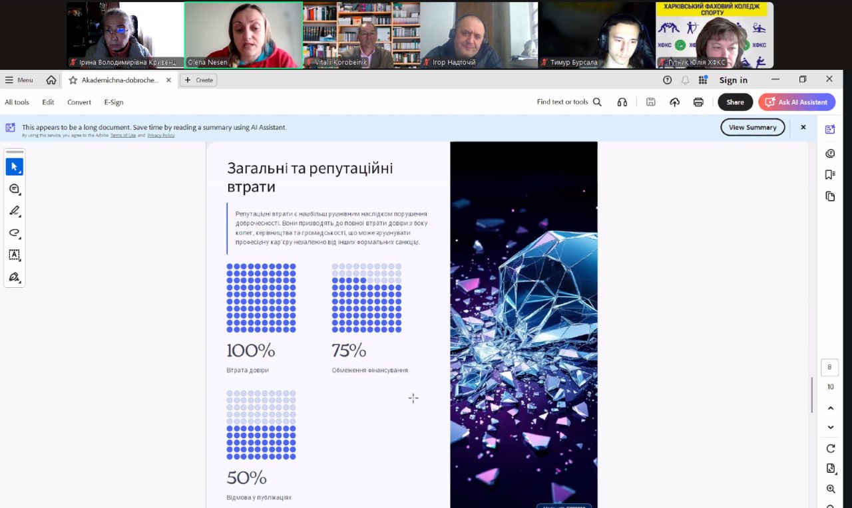Dismiss the AI Assistant summary banner
Viewport: 852px width, 508px height.
click(x=803, y=127)
